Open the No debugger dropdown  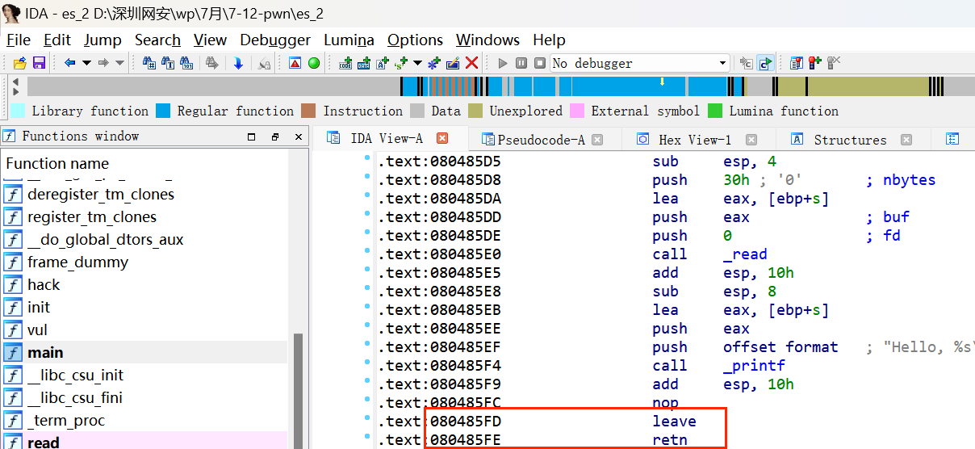723,63
